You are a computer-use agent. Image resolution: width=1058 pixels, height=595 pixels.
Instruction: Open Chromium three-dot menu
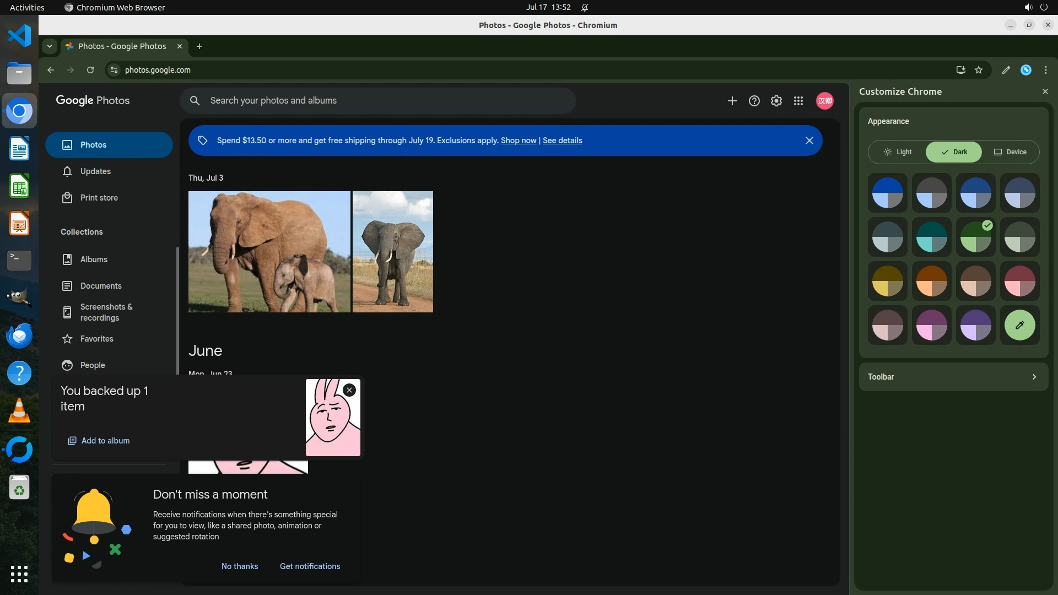point(1045,70)
